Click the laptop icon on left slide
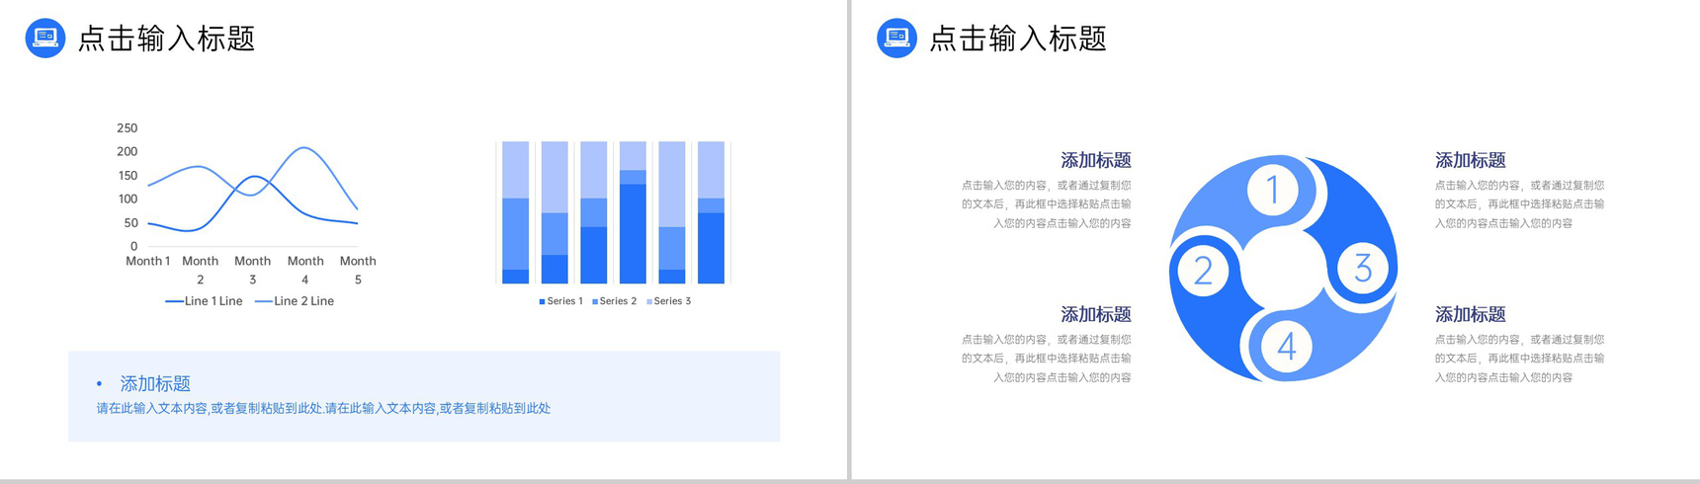The height and width of the screenshot is (484, 1700). (45, 39)
